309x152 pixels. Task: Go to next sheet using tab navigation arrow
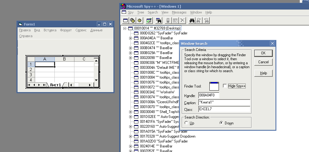click(x=39, y=85)
